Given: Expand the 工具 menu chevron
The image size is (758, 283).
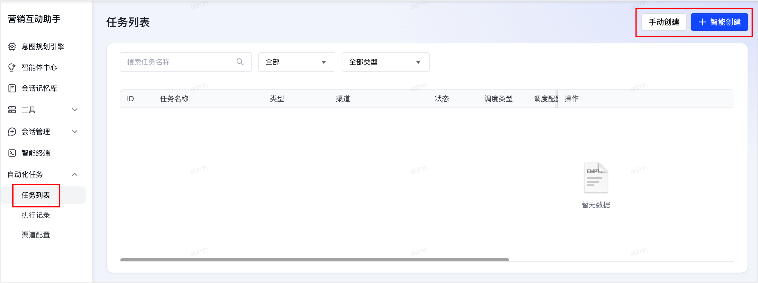Looking at the screenshot, I should [75, 110].
